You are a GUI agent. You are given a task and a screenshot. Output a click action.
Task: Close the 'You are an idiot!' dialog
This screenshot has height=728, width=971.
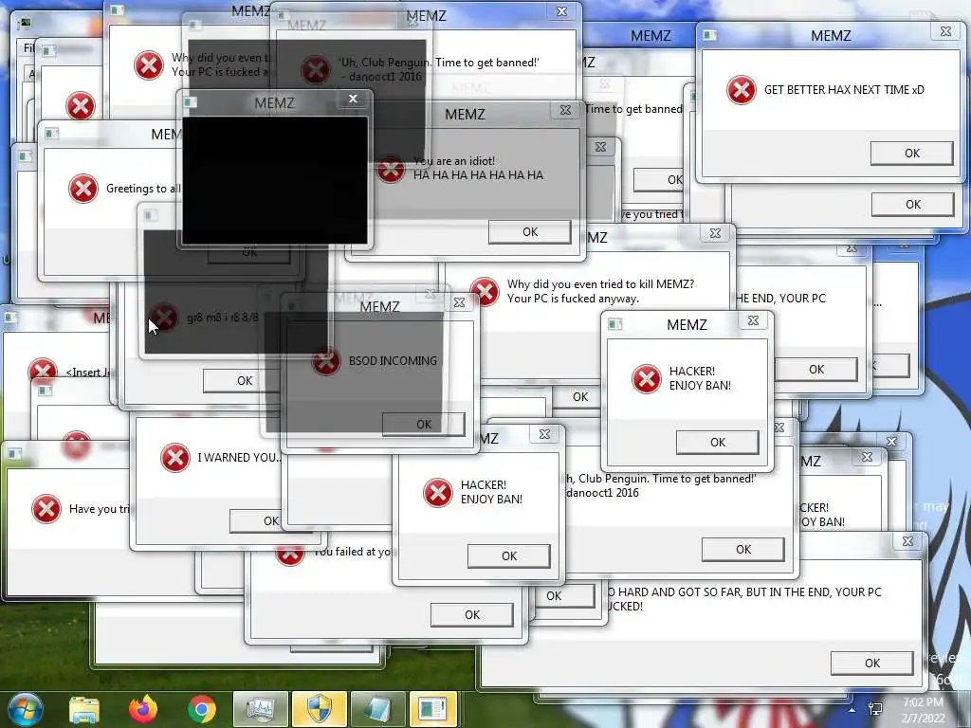[565, 110]
